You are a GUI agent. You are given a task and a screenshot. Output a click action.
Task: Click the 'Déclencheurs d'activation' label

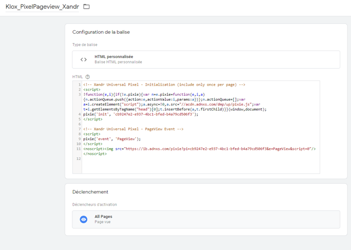94,205
